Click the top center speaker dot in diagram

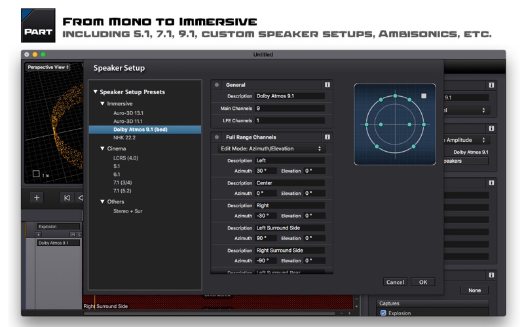click(395, 96)
